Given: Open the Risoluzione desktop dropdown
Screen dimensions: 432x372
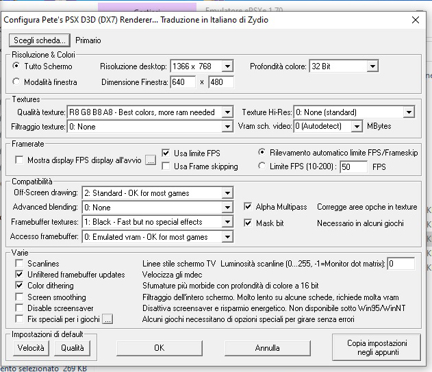Looking at the screenshot, I should [202, 66].
